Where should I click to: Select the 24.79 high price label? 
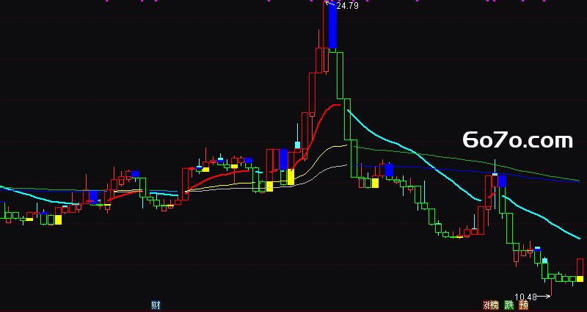click(x=348, y=6)
